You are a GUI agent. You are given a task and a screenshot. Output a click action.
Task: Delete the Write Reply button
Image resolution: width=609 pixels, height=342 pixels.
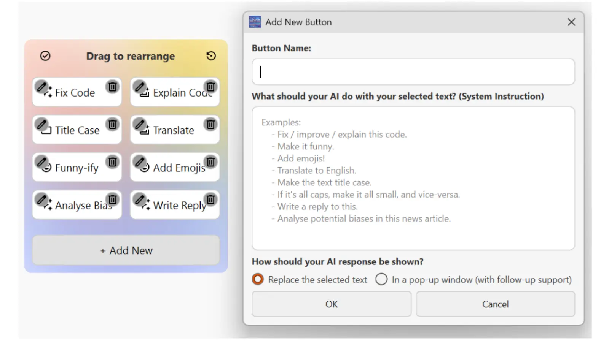[x=210, y=199]
